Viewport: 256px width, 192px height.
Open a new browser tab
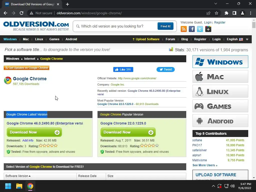click(x=67, y=4)
